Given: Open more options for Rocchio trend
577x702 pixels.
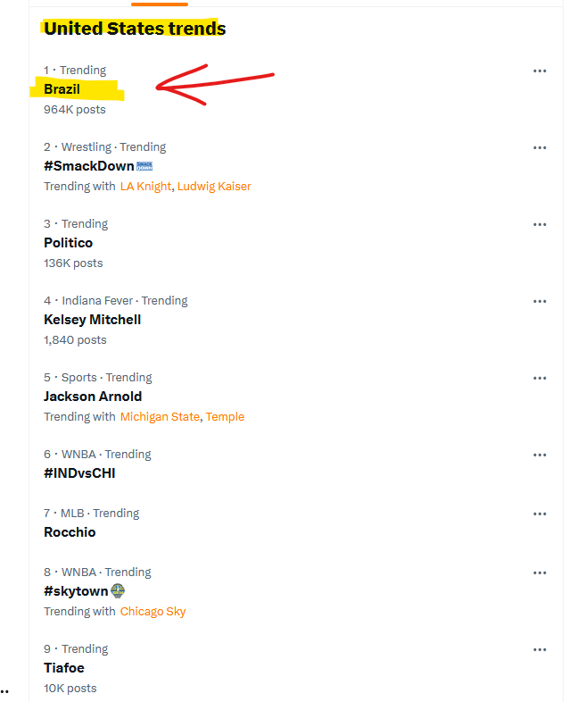Looking at the screenshot, I should [x=540, y=514].
